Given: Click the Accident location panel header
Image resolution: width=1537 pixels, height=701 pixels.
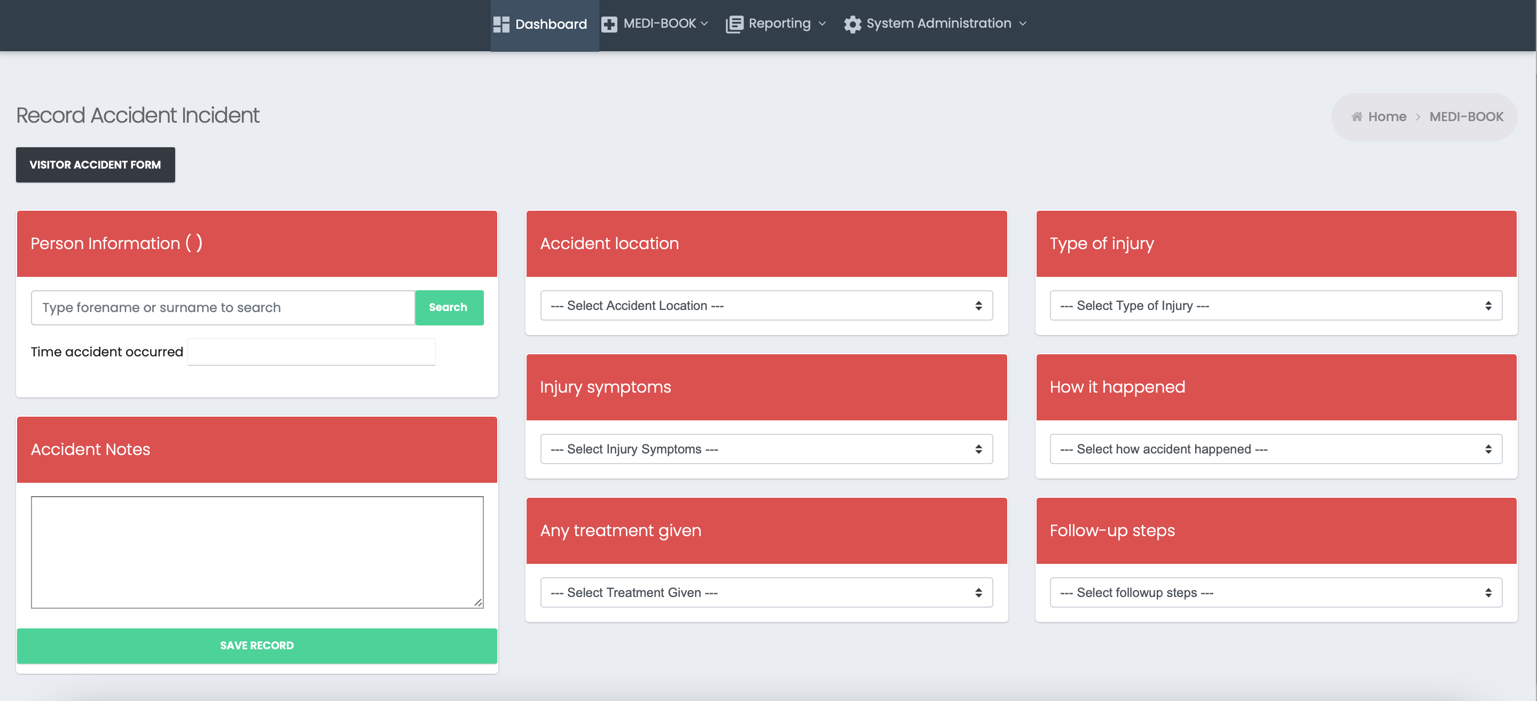Looking at the screenshot, I should click(767, 244).
